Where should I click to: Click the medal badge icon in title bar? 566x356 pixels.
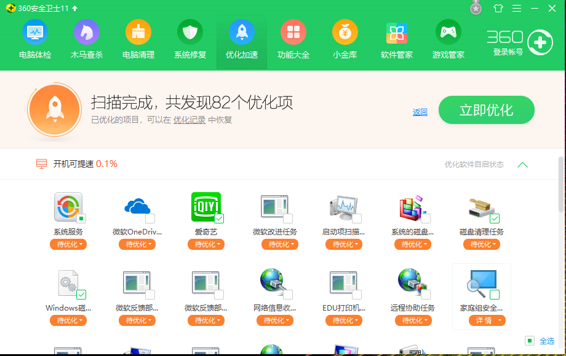(476, 7)
